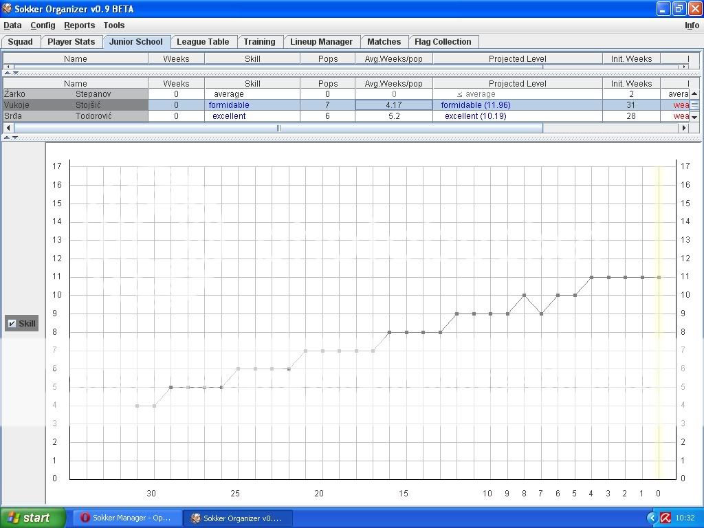Click the Sokker Organizer taskbar button

(237, 518)
